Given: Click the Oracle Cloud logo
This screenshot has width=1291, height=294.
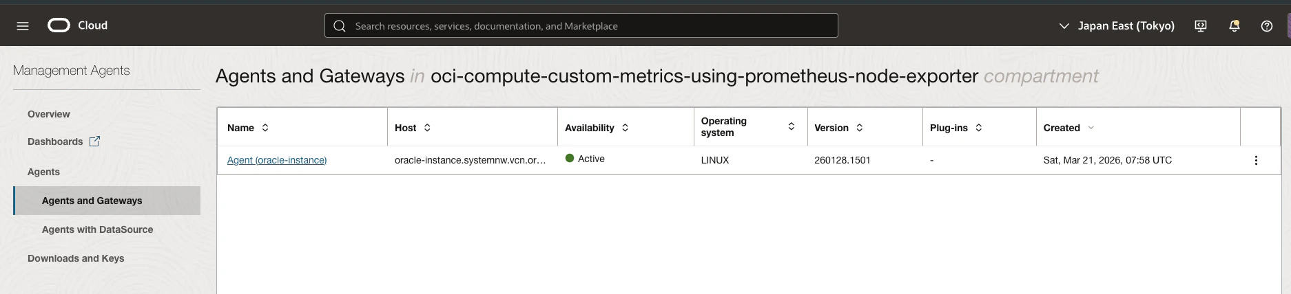Looking at the screenshot, I should (x=59, y=25).
